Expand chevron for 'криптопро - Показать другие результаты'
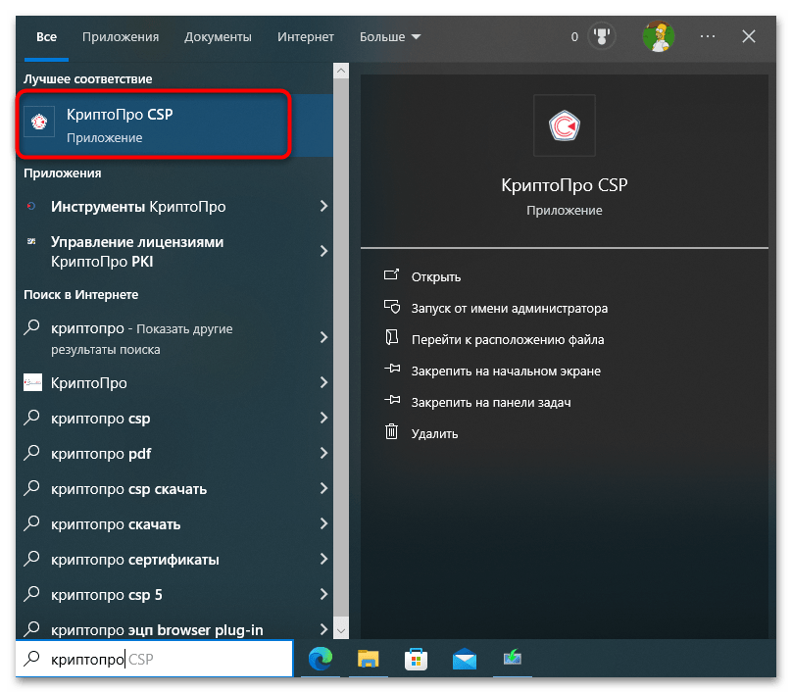The width and height of the screenshot is (792, 693). 323,337
